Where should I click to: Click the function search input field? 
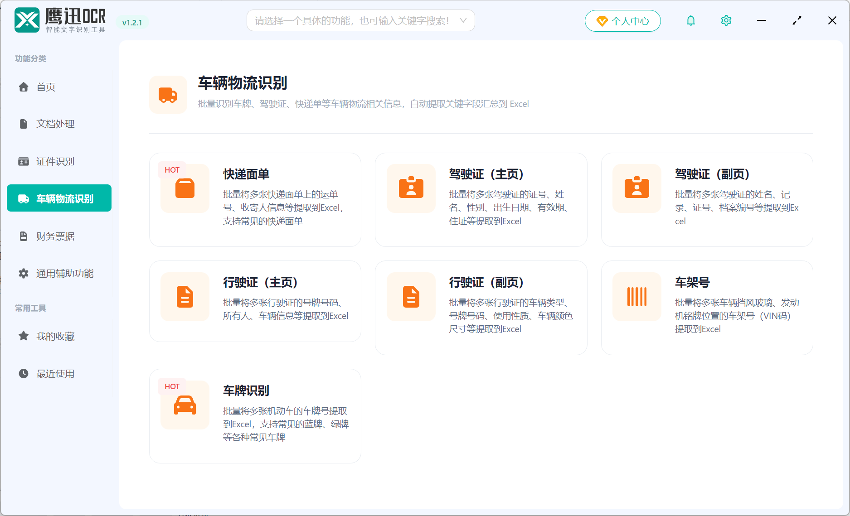coord(360,20)
